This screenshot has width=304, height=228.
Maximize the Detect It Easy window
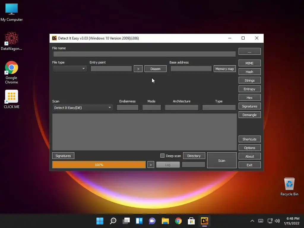[243, 38]
